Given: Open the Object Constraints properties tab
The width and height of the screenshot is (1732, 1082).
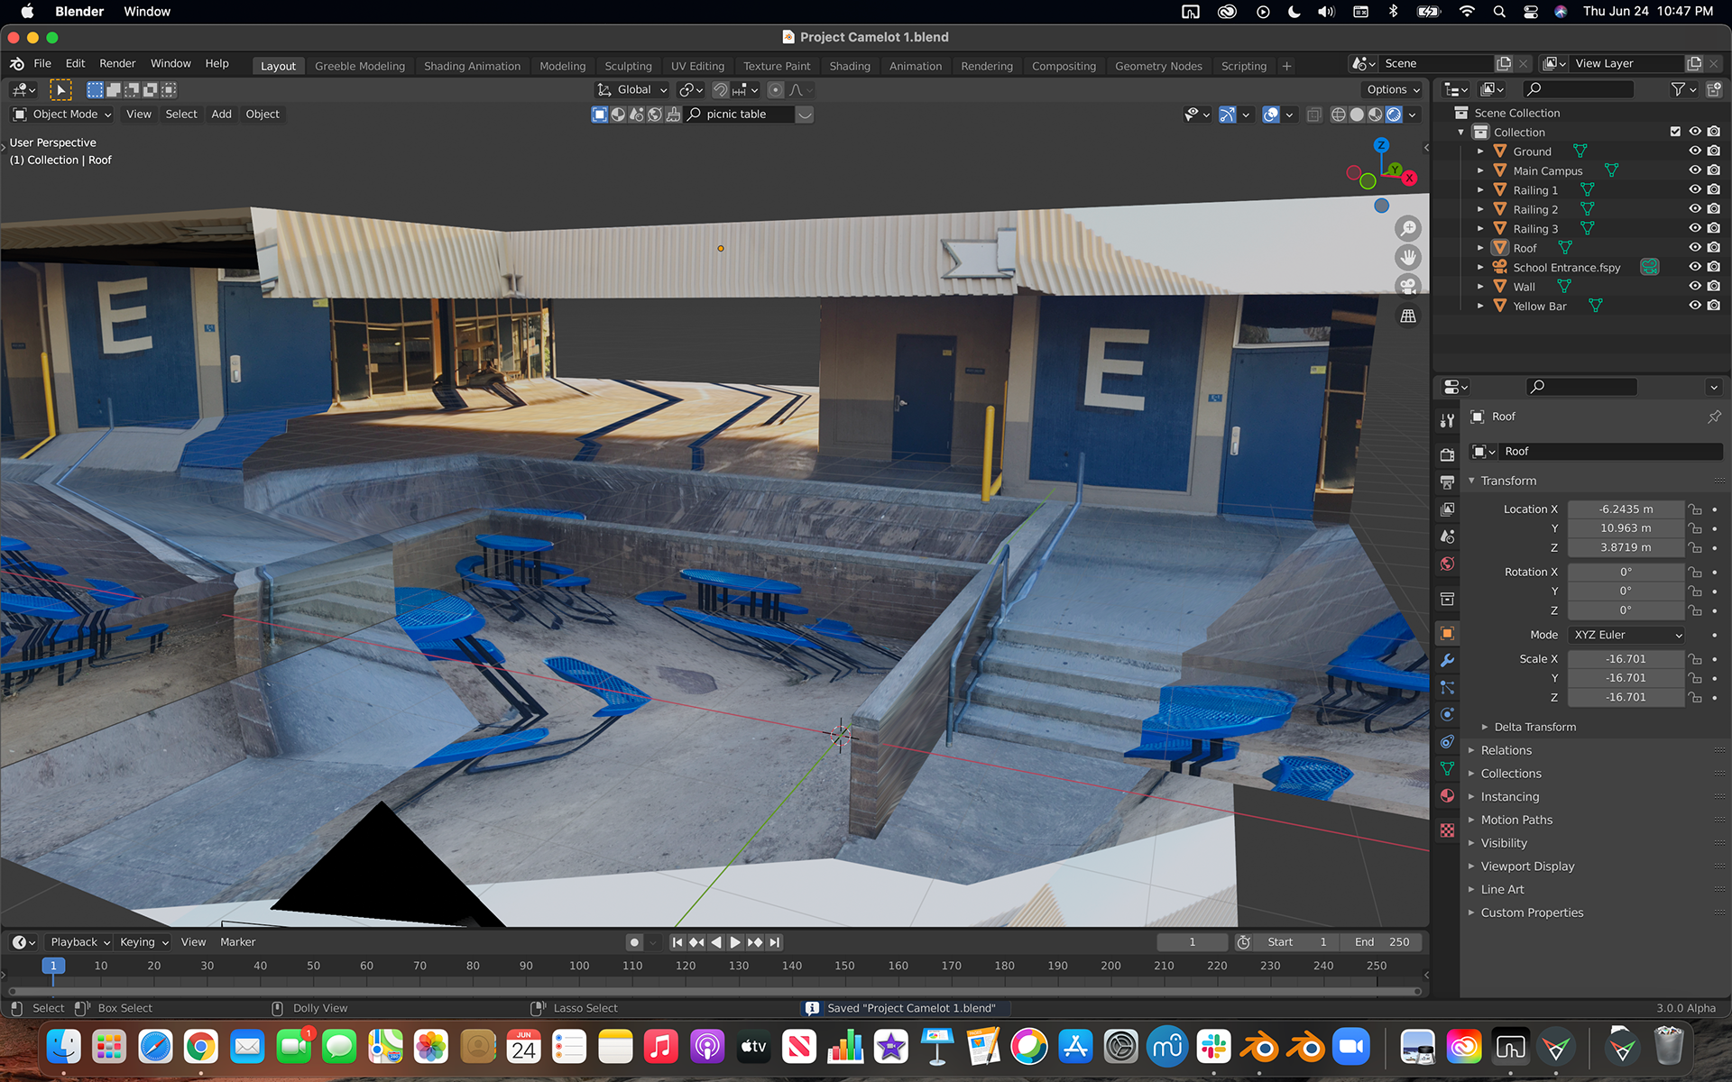Looking at the screenshot, I should [1447, 741].
